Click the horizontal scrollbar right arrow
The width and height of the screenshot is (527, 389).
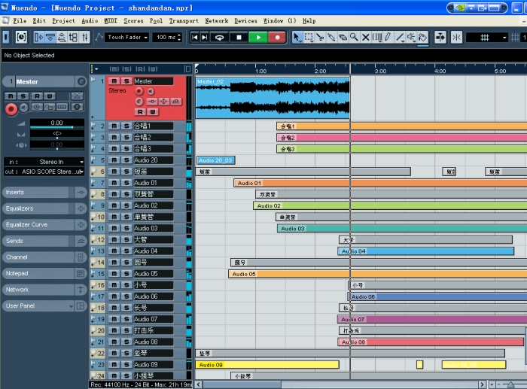coord(482,384)
